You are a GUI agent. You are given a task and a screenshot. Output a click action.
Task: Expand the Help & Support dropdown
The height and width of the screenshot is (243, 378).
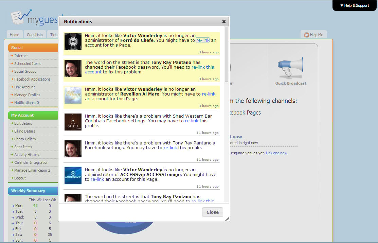coord(355,5)
